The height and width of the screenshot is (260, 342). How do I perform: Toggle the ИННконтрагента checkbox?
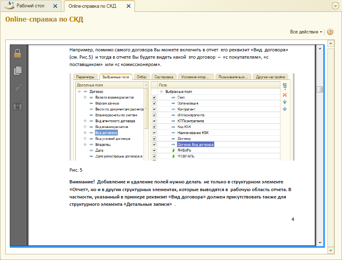(x=154, y=115)
